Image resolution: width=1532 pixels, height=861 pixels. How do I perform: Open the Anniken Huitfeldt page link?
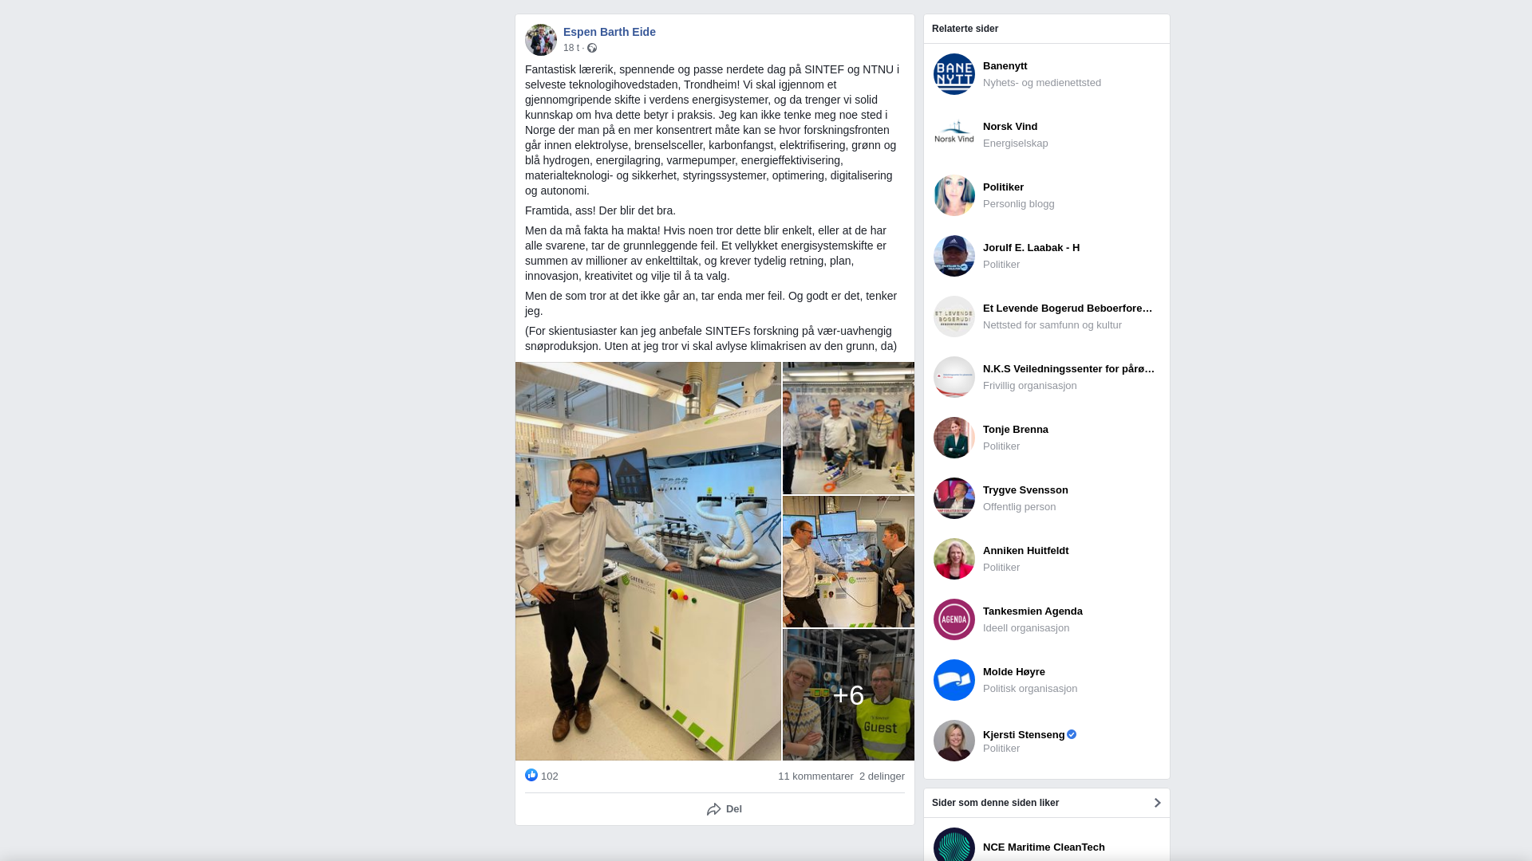(1025, 551)
